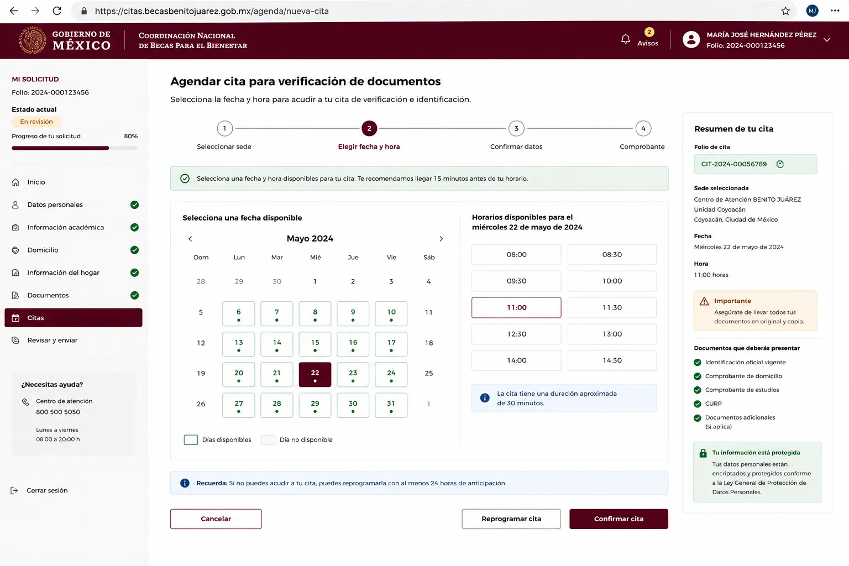Choose the 11:30 time slot
This screenshot has width=849, height=566.
pyautogui.click(x=612, y=307)
